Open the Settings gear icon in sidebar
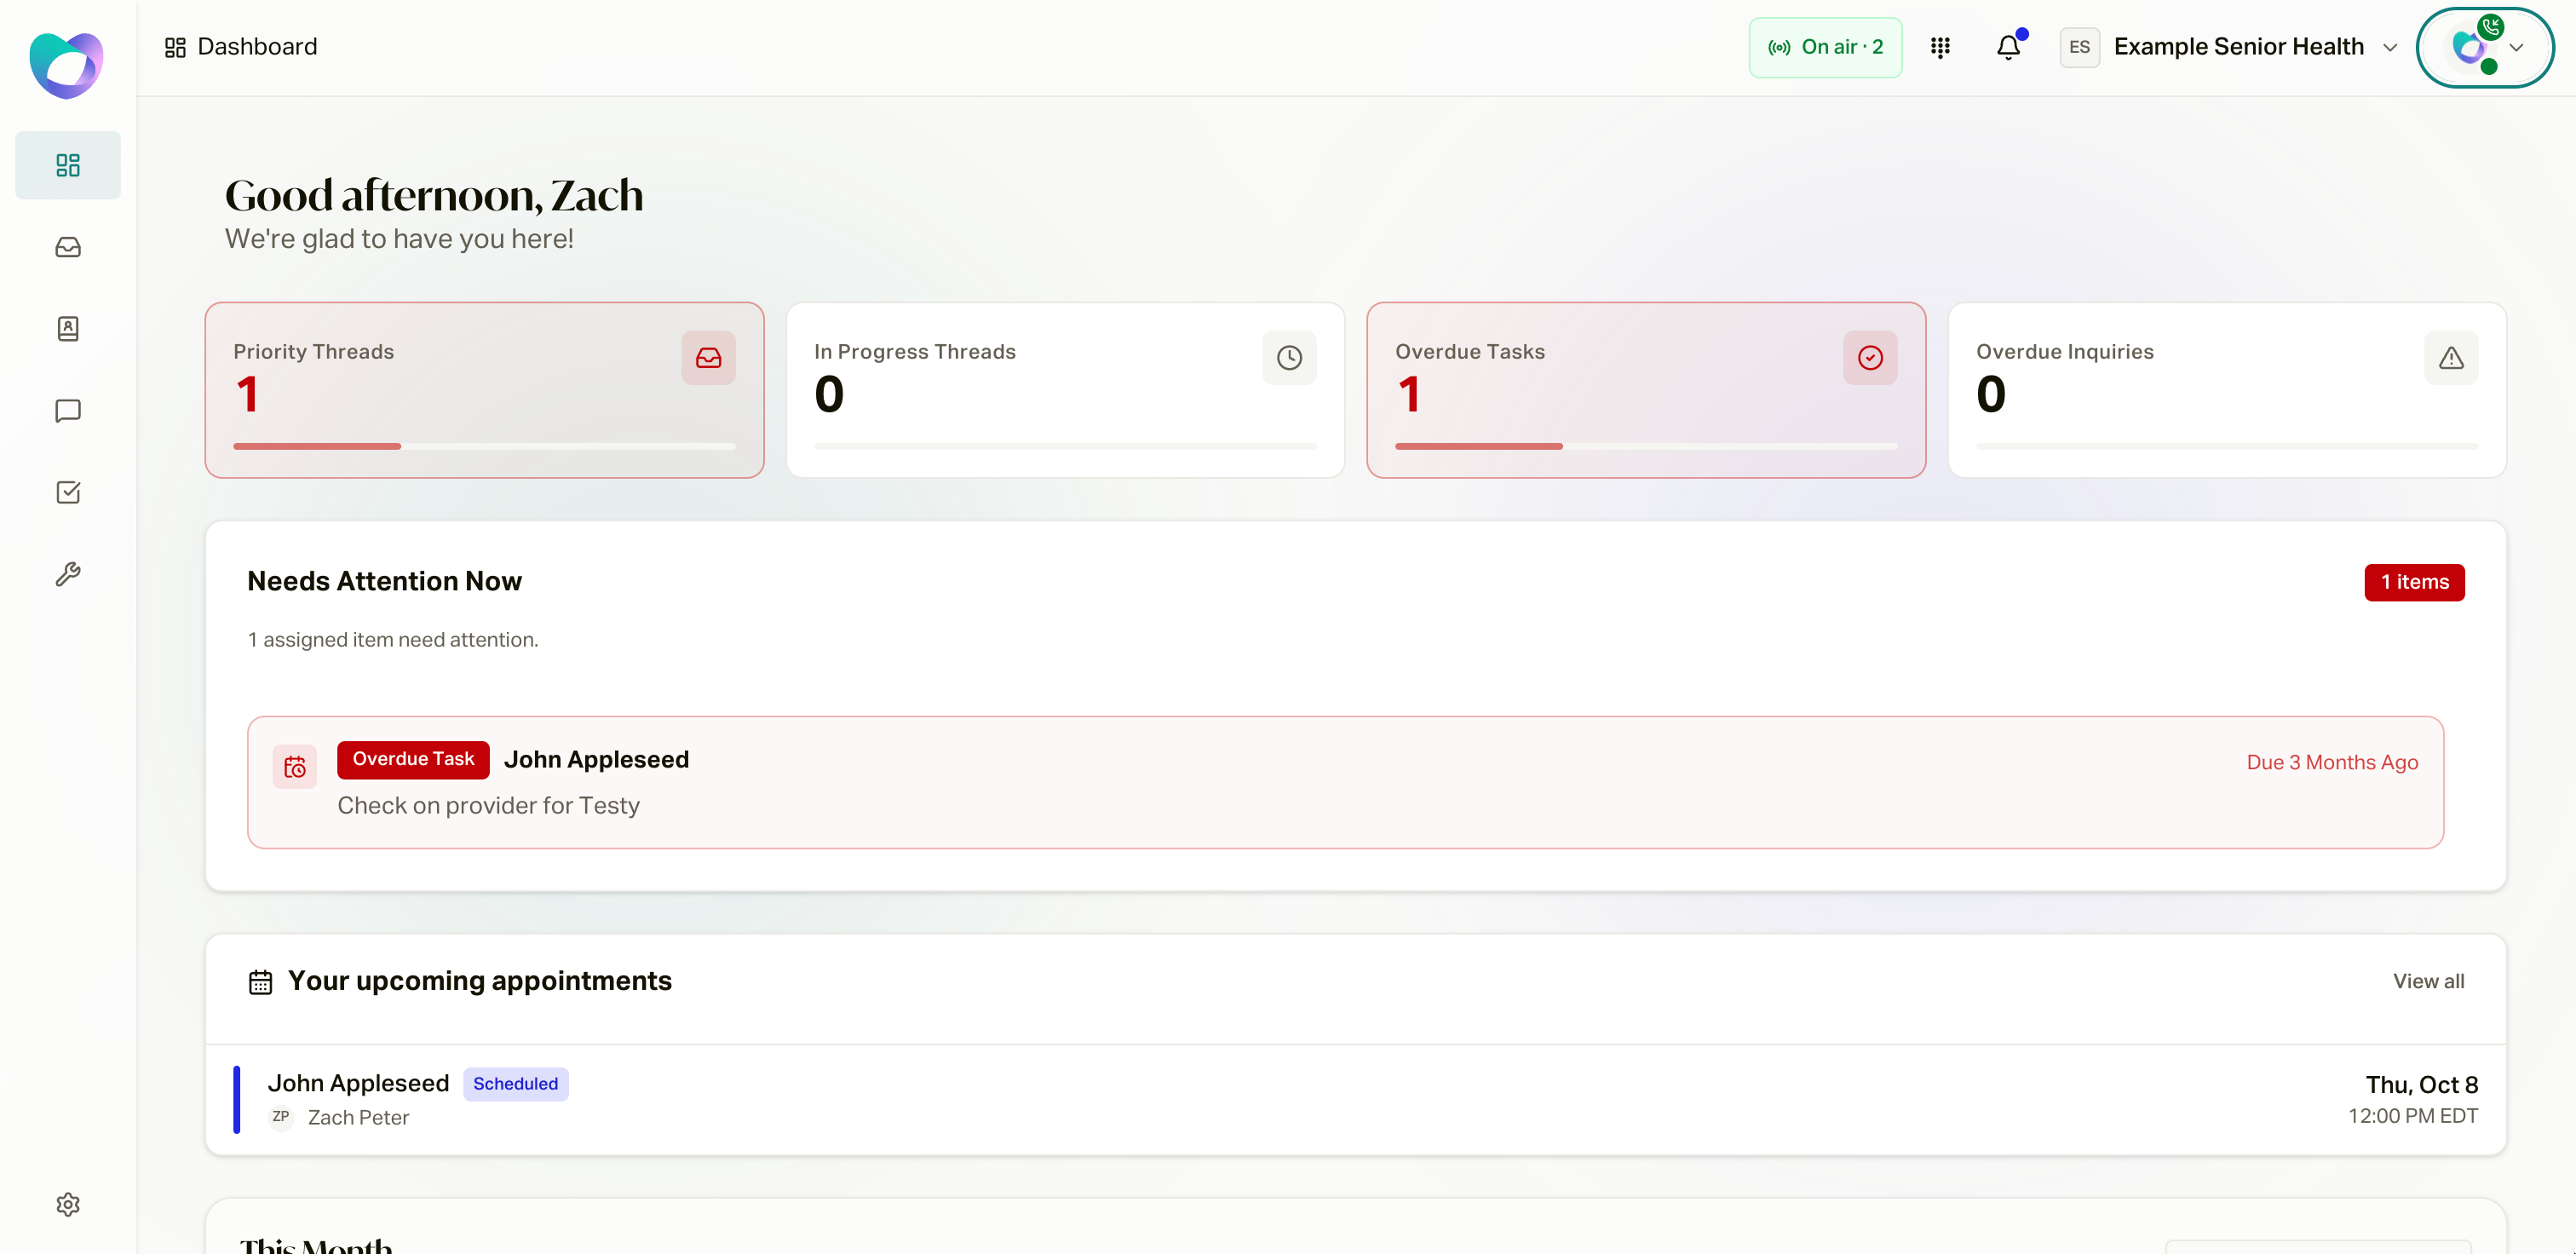 pos(68,1204)
